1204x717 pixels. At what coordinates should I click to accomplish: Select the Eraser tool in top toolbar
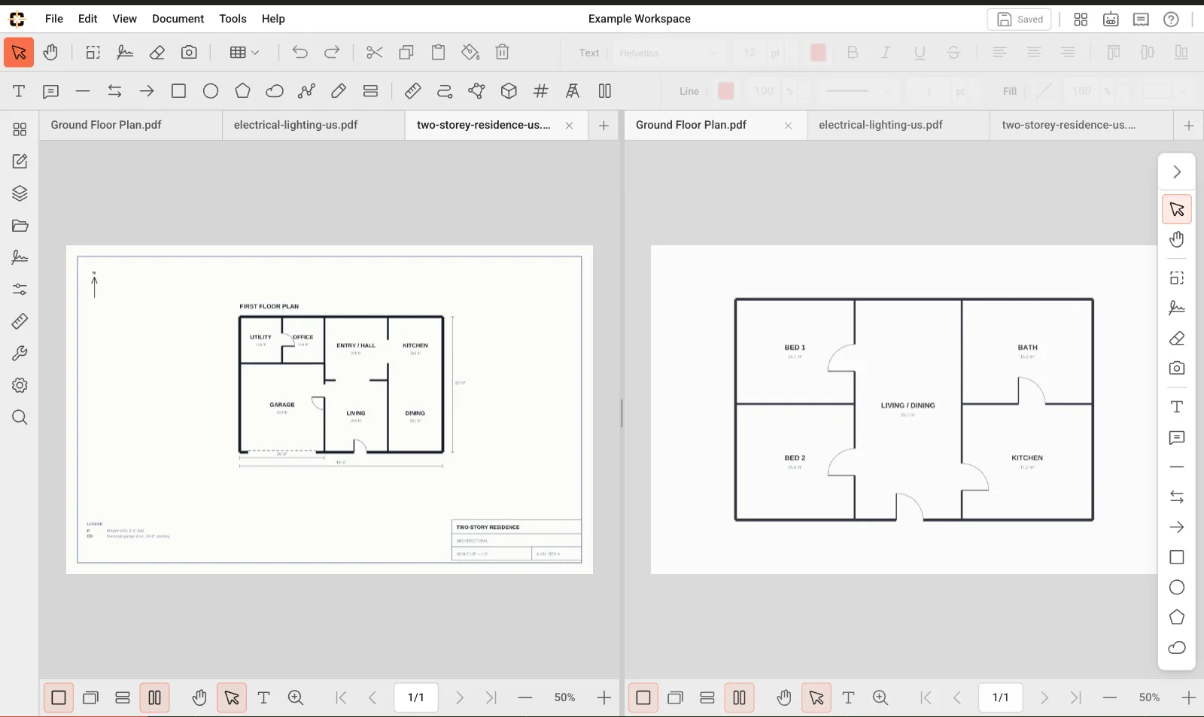tap(157, 53)
